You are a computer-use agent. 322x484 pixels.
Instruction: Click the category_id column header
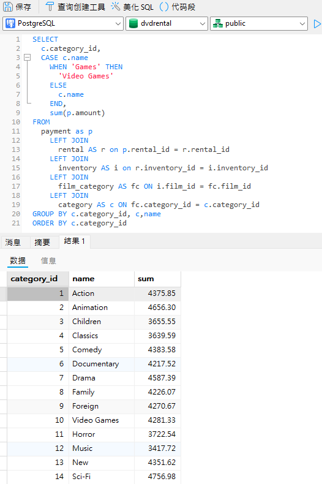38,279
